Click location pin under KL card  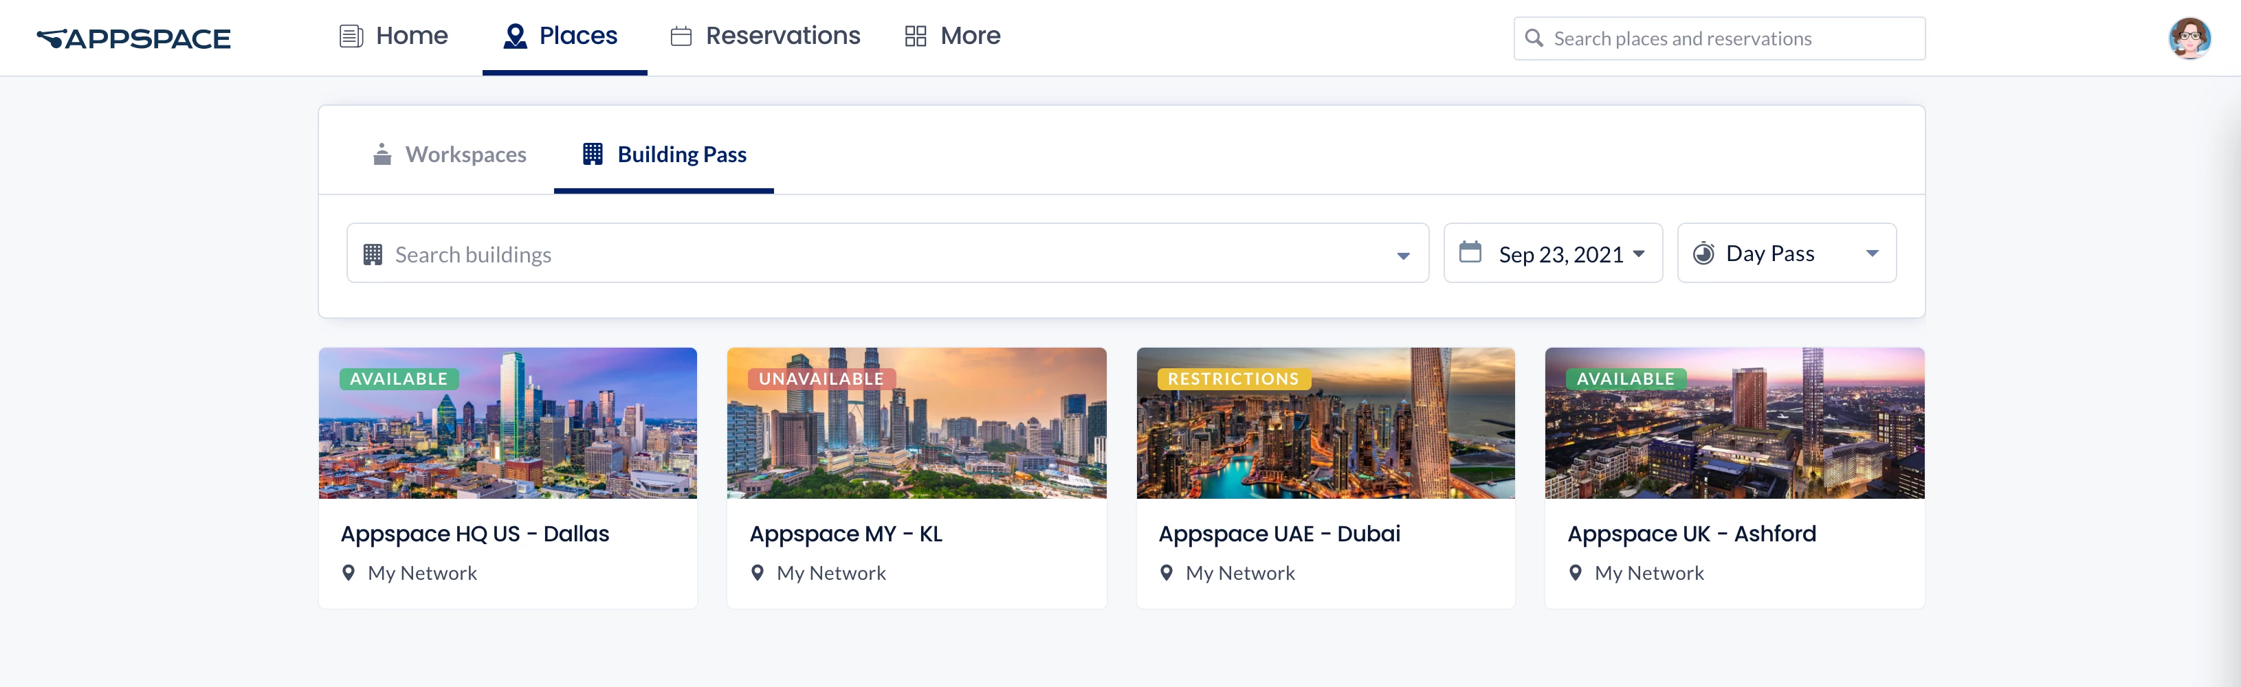coord(757,573)
